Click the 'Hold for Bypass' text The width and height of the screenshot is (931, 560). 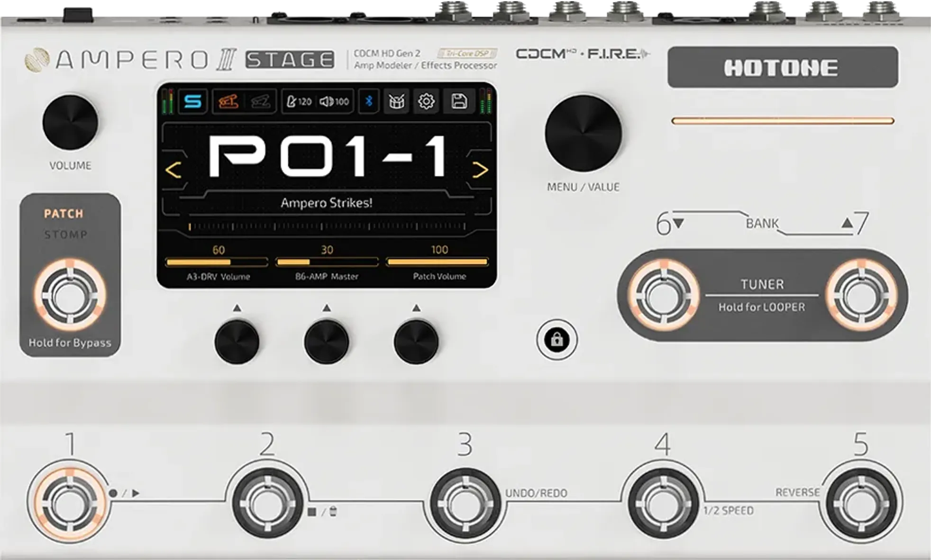coord(70,343)
